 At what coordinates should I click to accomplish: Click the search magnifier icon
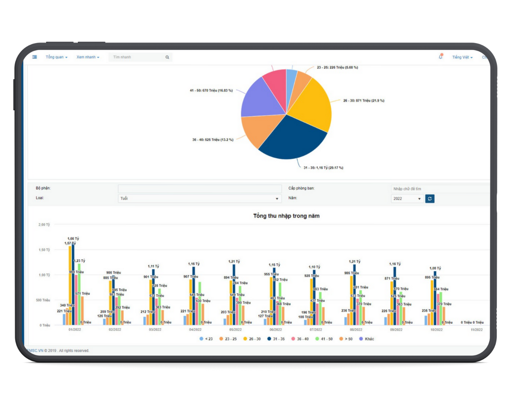(167, 57)
